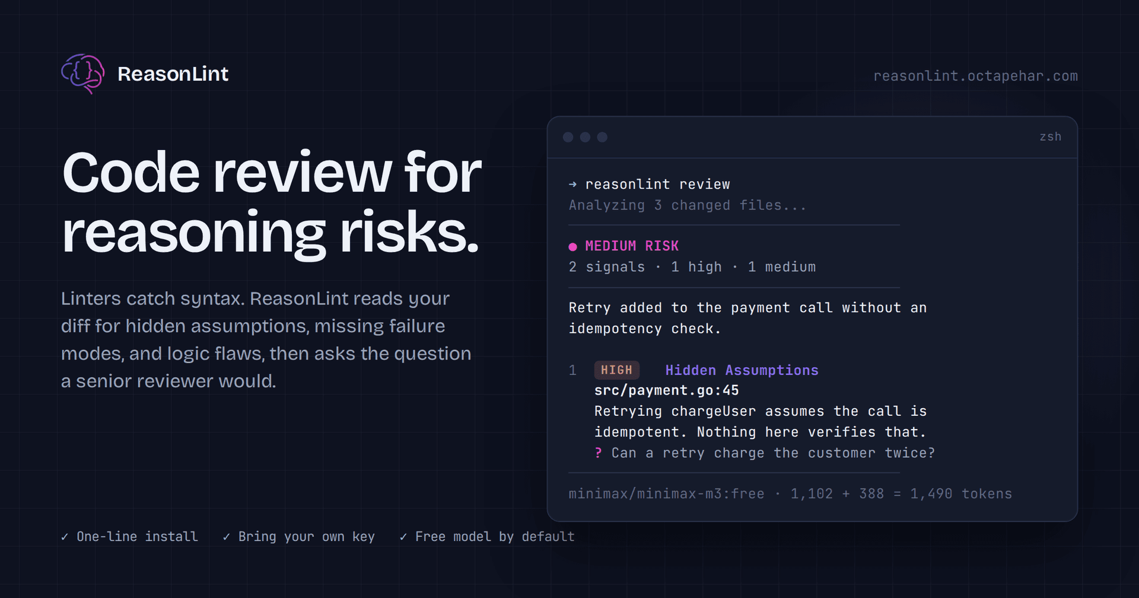
Task: Click the pink question mark in the terminal
Action: [598, 453]
